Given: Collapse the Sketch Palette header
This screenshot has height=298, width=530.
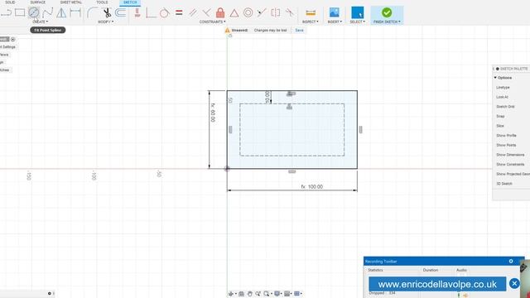Looking at the screenshot, I should pos(497,69).
